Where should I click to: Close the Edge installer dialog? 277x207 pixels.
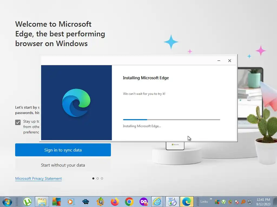pos(229,61)
